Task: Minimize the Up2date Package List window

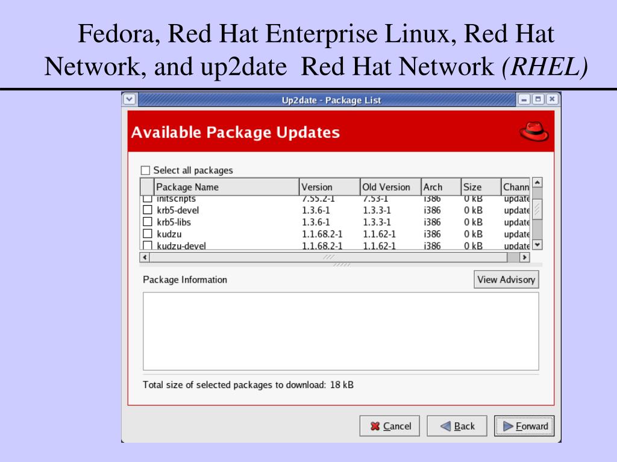Action: pyautogui.click(x=524, y=99)
